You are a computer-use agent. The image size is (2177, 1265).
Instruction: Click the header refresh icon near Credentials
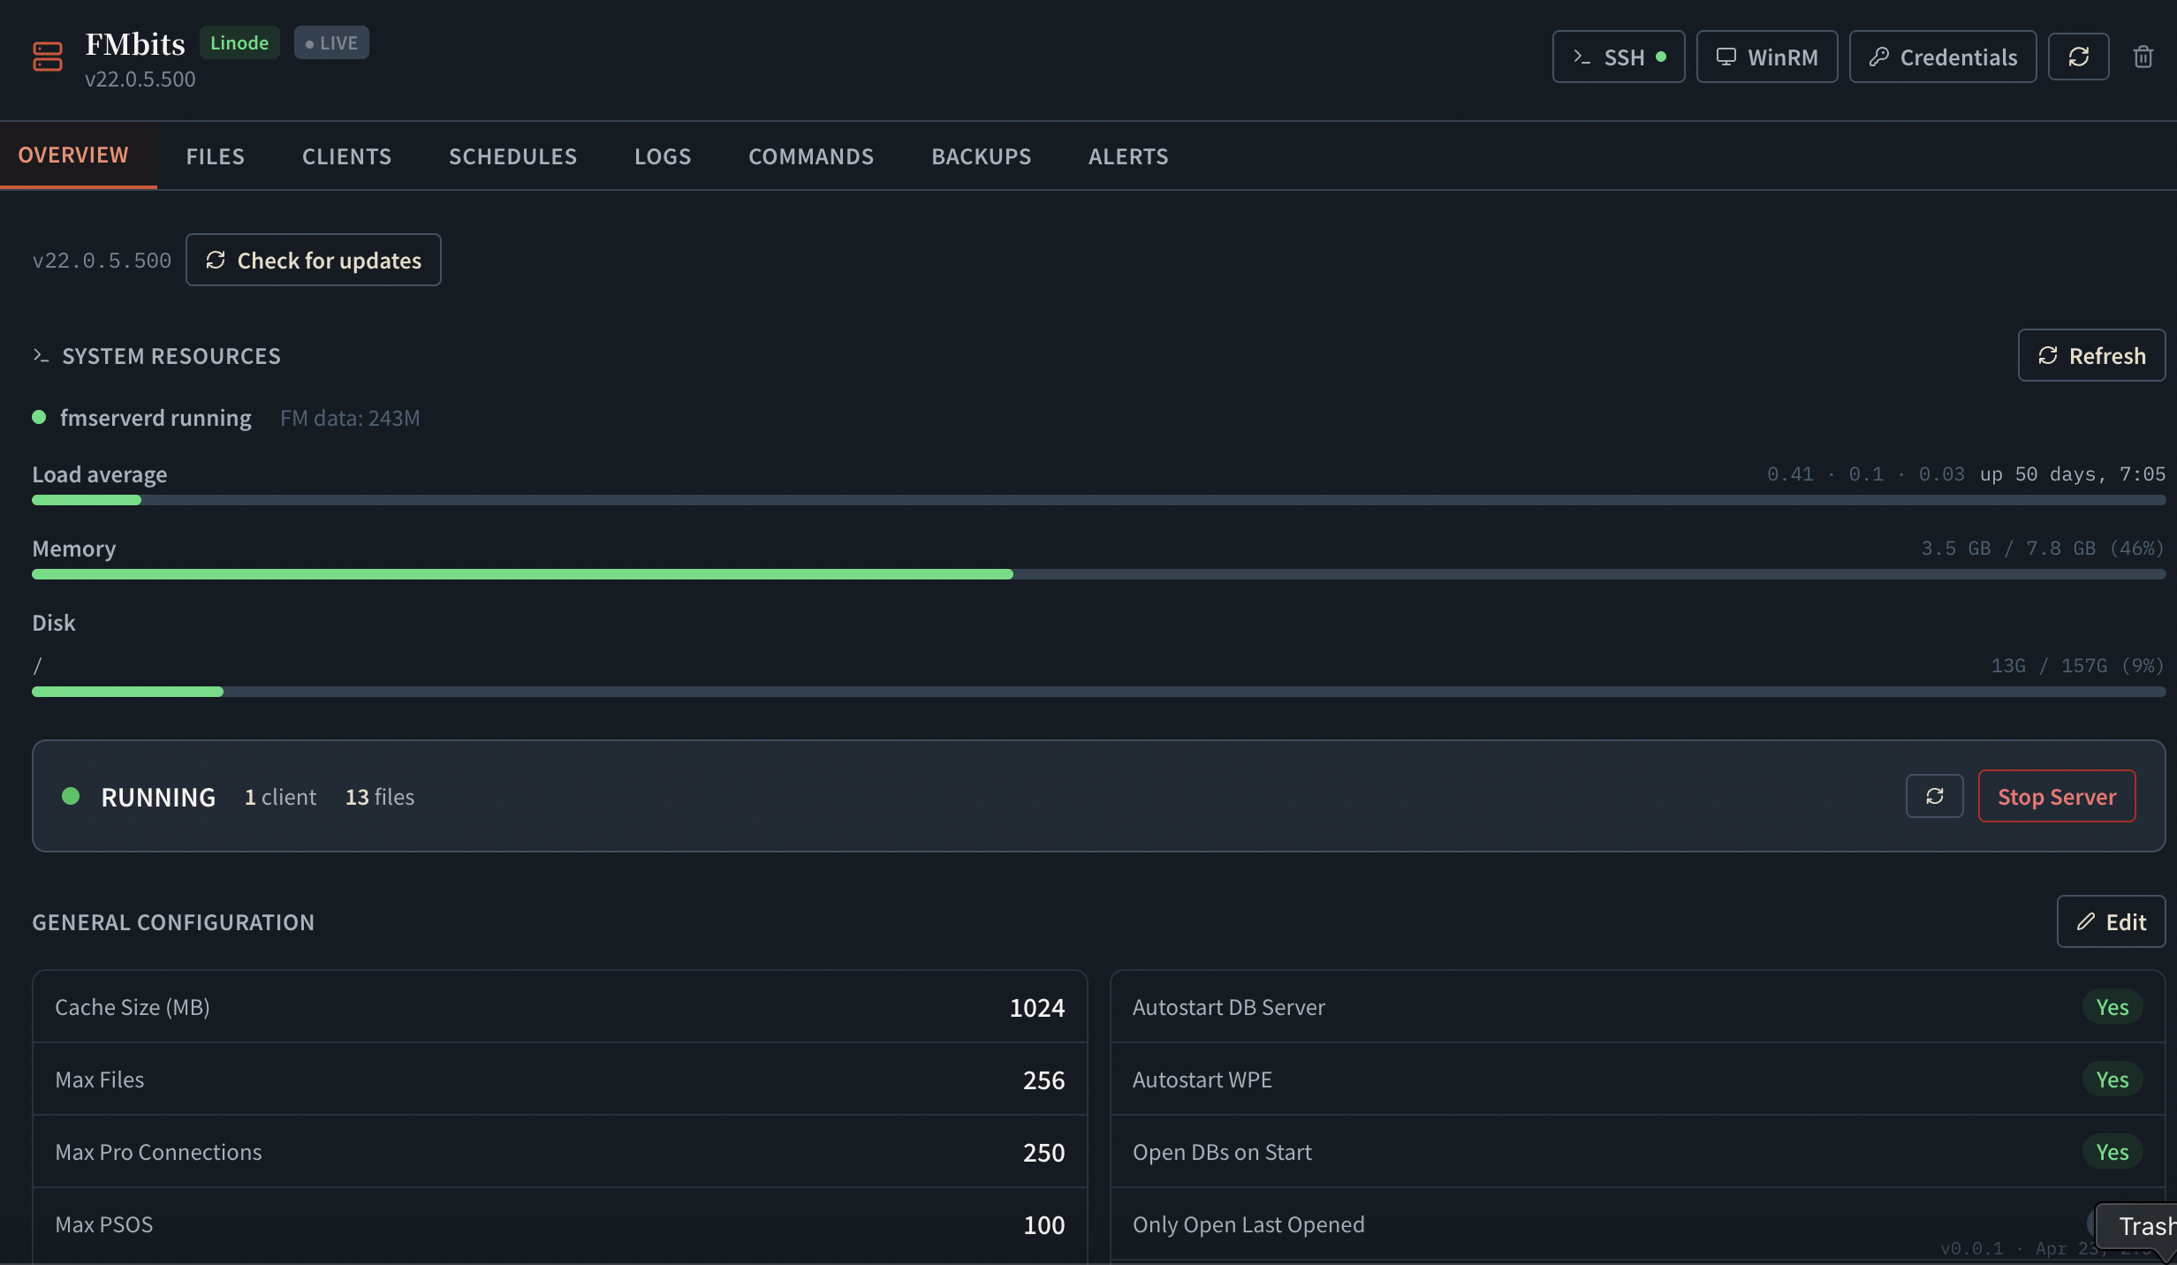coord(2078,57)
